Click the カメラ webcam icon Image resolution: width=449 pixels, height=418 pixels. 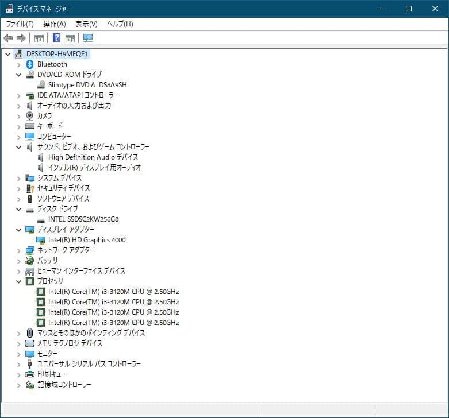coord(30,116)
